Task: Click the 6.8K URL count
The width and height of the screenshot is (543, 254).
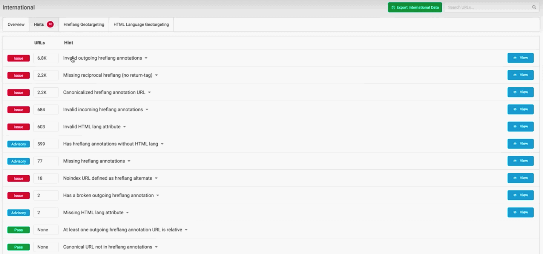Action: tap(46, 58)
